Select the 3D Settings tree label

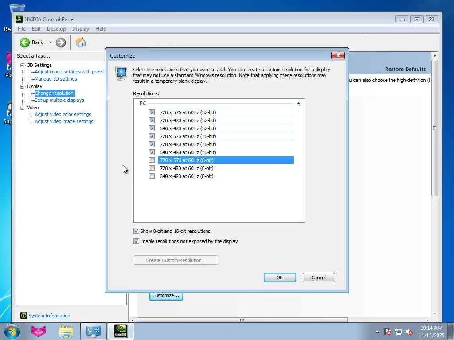[x=39, y=66]
